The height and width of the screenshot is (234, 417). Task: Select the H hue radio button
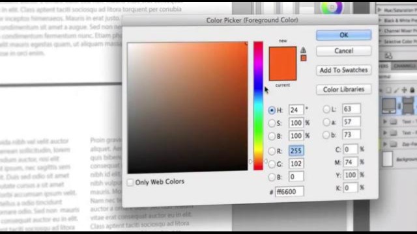[272, 110]
